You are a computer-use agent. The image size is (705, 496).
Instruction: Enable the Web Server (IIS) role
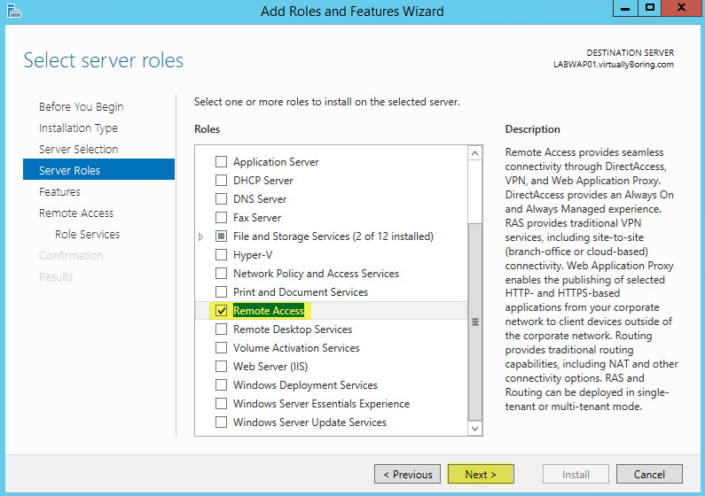tap(221, 367)
